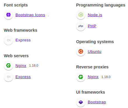This screenshot has height=108, width=128.
Task: Click the Express icon under Web frameworks
Action: (x=8, y=40)
